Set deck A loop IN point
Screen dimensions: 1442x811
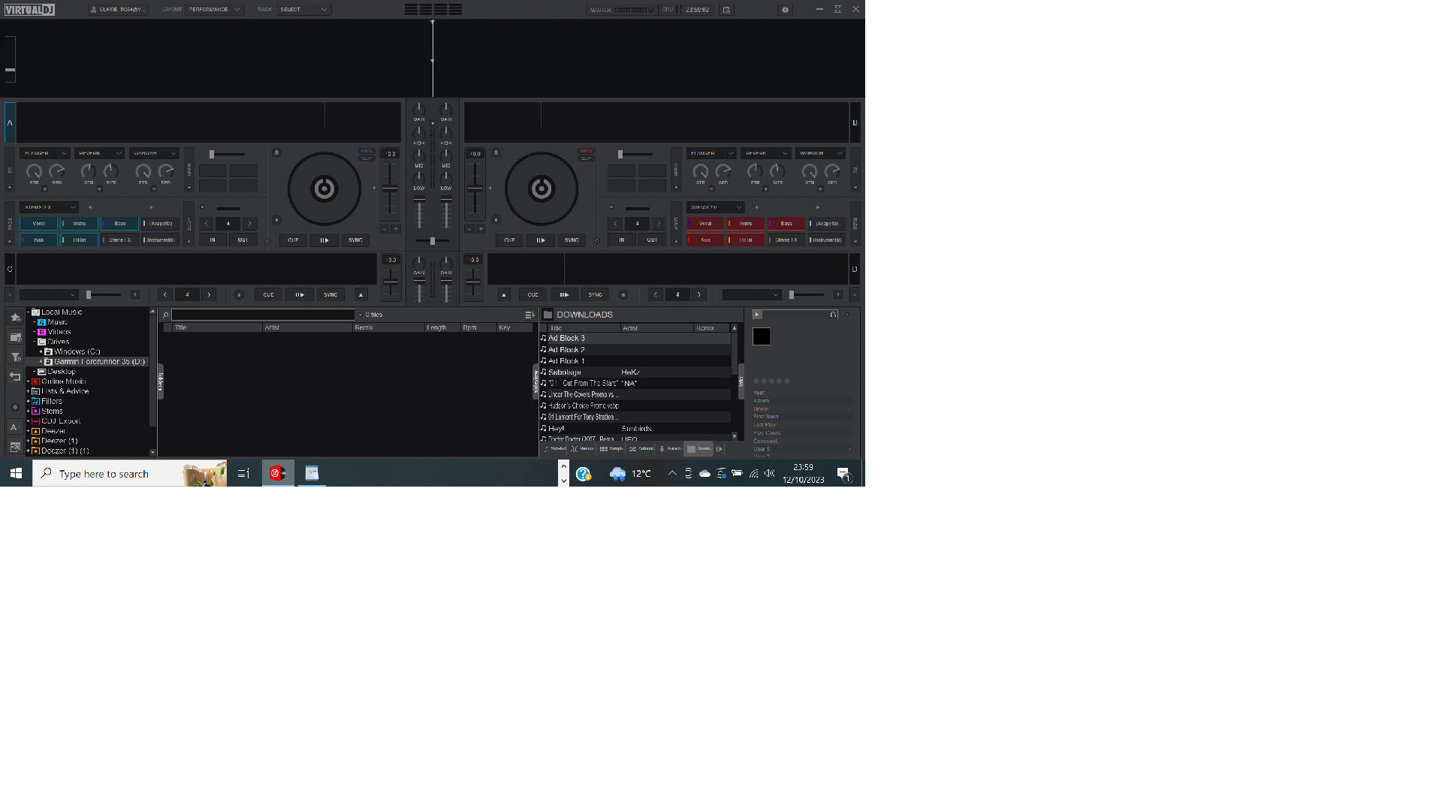[213, 240]
